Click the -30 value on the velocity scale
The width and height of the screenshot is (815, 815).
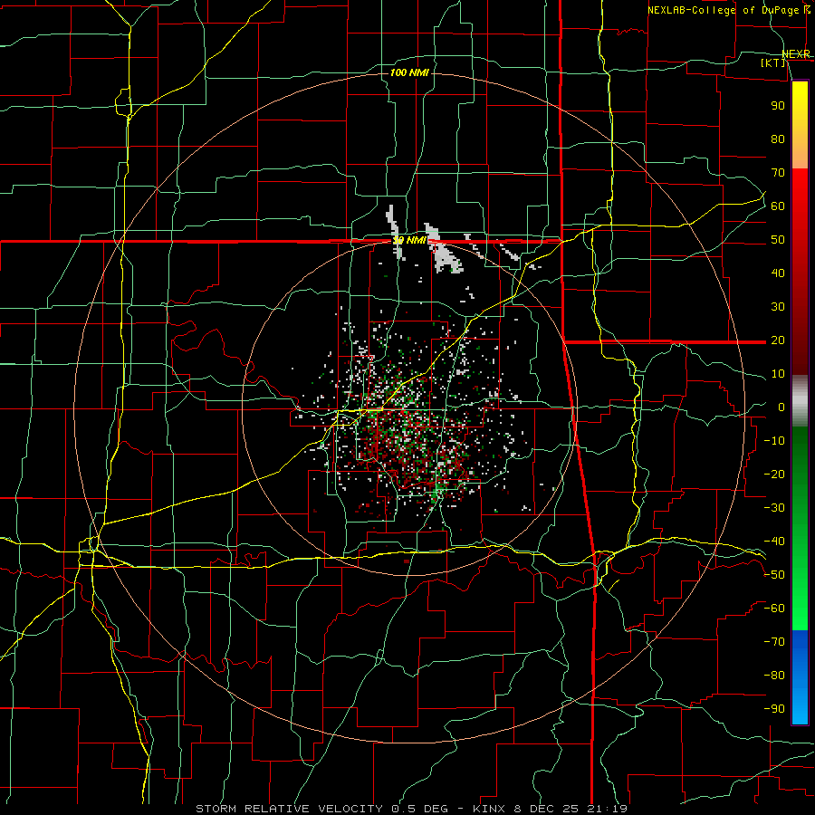(774, 508)
